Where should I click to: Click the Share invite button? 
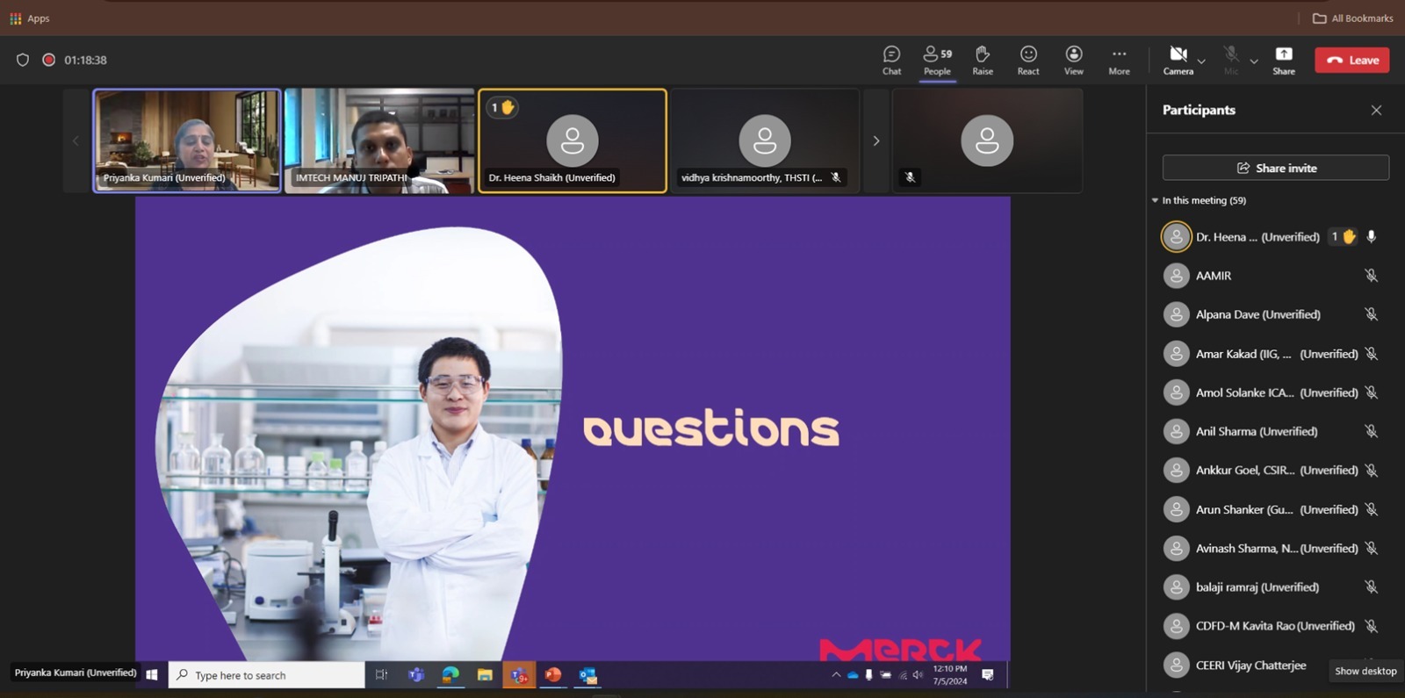(1275, 168)
